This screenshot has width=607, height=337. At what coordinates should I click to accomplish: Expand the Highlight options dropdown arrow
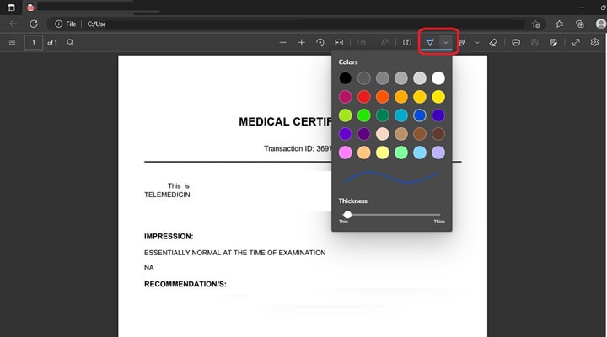[477, 43]
